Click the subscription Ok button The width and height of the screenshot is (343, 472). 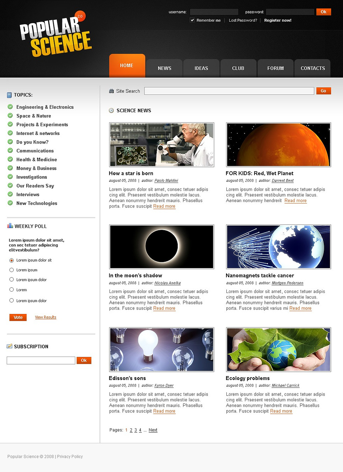(x=84, y=360)
